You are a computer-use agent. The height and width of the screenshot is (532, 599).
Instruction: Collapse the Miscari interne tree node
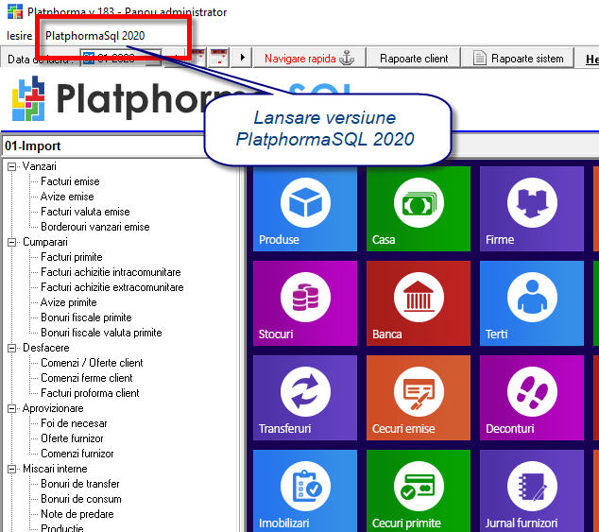point(12,469)
